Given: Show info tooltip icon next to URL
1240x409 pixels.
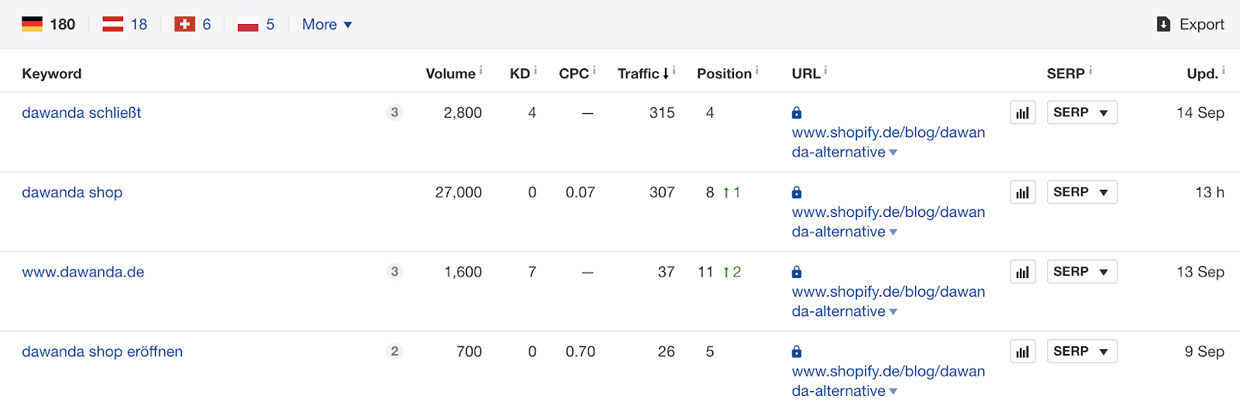Looking at the screenshot, I should 826,70.
